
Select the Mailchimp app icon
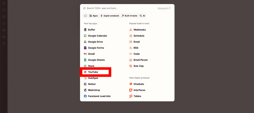(x=85, y=90)
